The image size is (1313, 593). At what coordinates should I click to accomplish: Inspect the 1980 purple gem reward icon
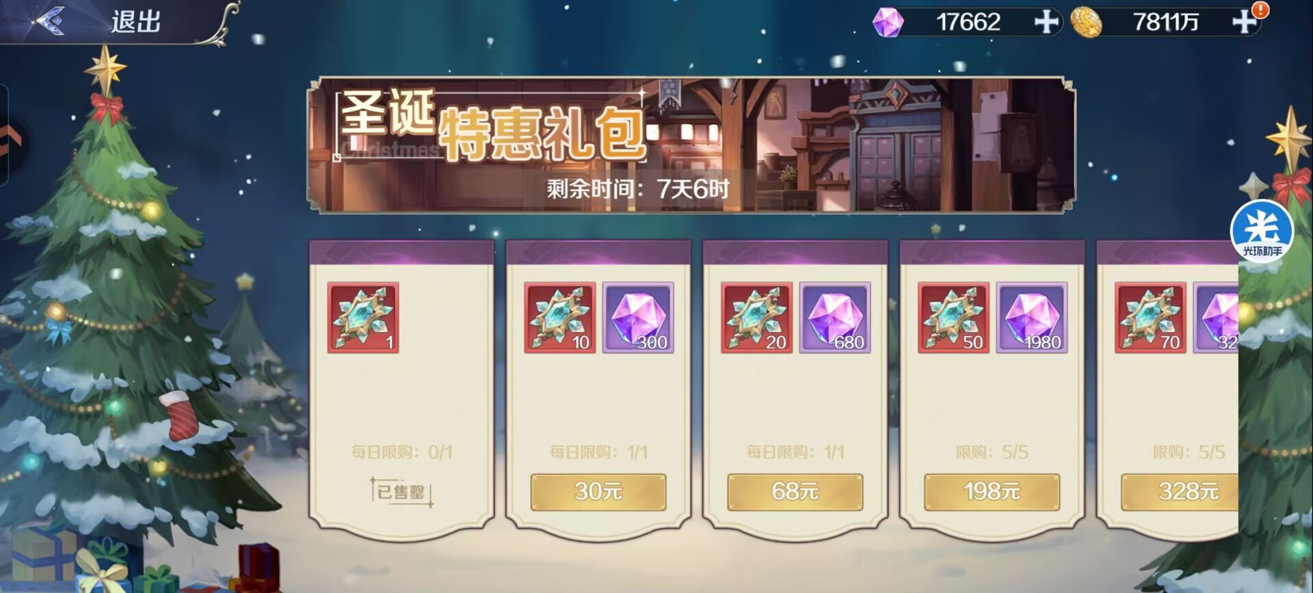1032,318
